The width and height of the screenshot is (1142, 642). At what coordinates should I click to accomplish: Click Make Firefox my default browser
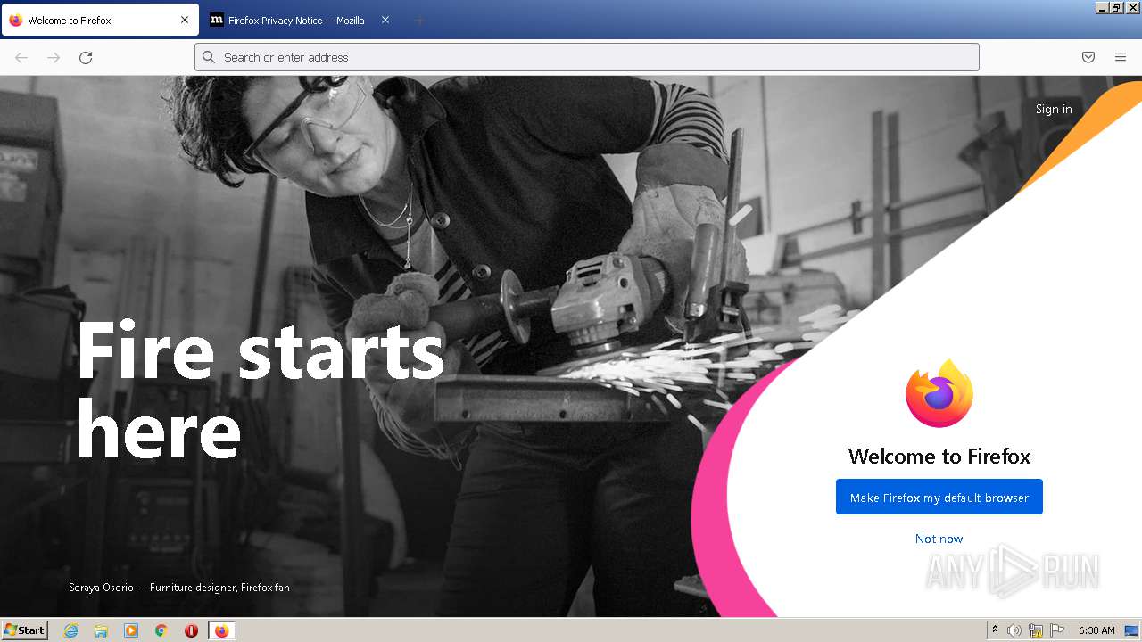point(939,497)
